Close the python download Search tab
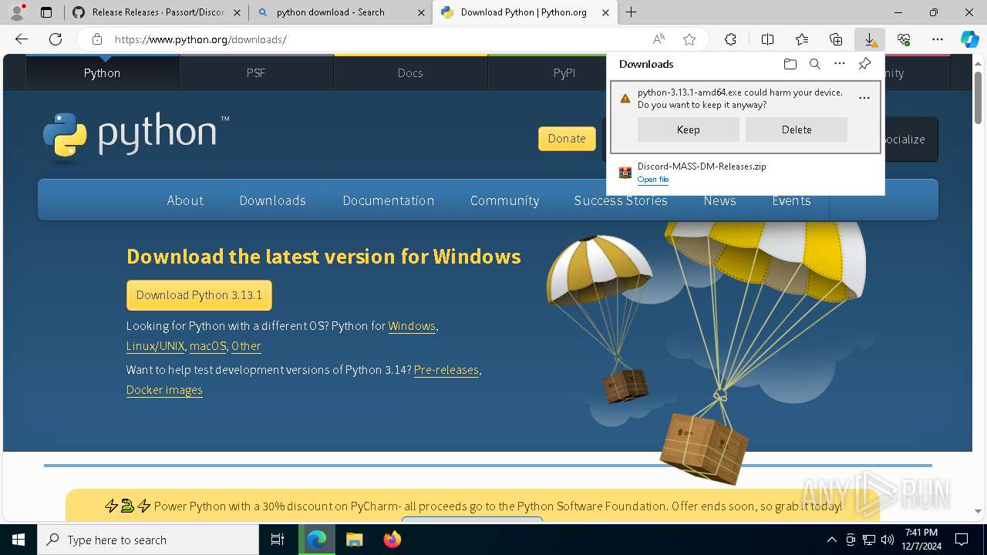 pyautogui.click(x=421, y=12)
